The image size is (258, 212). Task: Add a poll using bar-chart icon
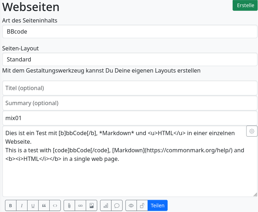pyautogui.click(x=106, y=206)
